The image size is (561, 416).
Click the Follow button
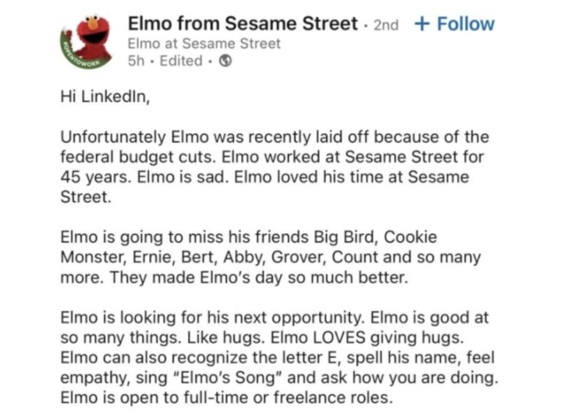point(465,24)
